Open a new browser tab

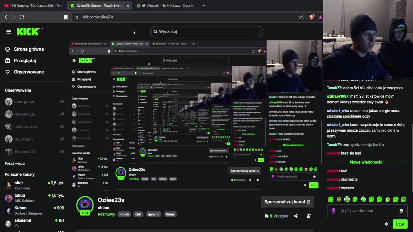pyautogui.click(x=204, y=5)
